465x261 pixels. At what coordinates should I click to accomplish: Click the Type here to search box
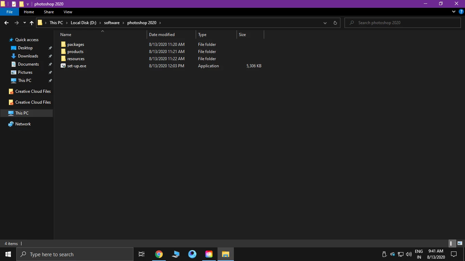[75, 254]
